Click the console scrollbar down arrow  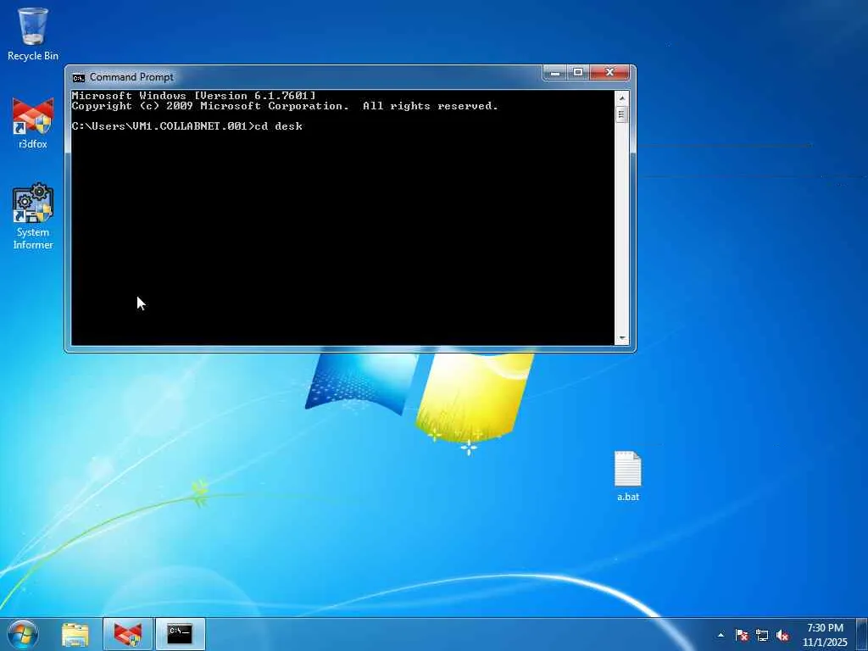point(621,338)
